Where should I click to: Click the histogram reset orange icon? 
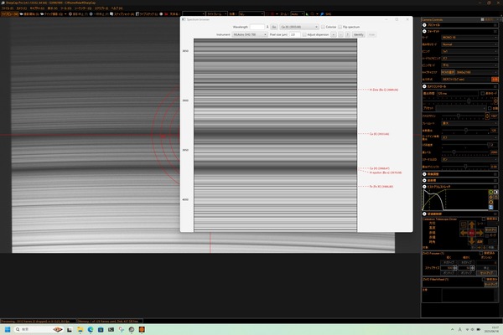pos(490,203)
